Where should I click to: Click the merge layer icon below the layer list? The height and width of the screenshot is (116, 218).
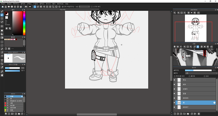pos(195,114)
